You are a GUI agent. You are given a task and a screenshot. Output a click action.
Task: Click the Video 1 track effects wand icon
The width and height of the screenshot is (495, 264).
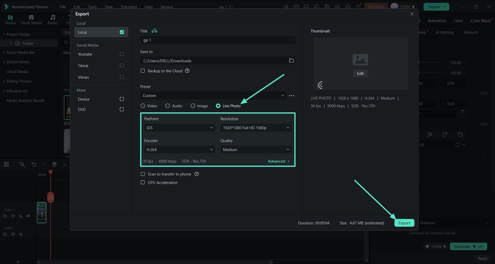tap(21, 216)
